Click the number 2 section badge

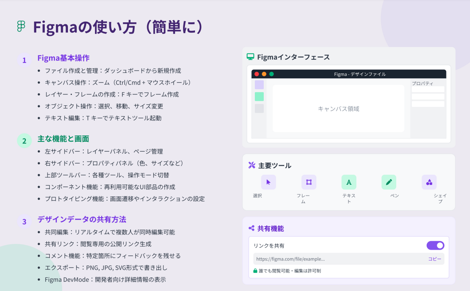pos(24,141)
